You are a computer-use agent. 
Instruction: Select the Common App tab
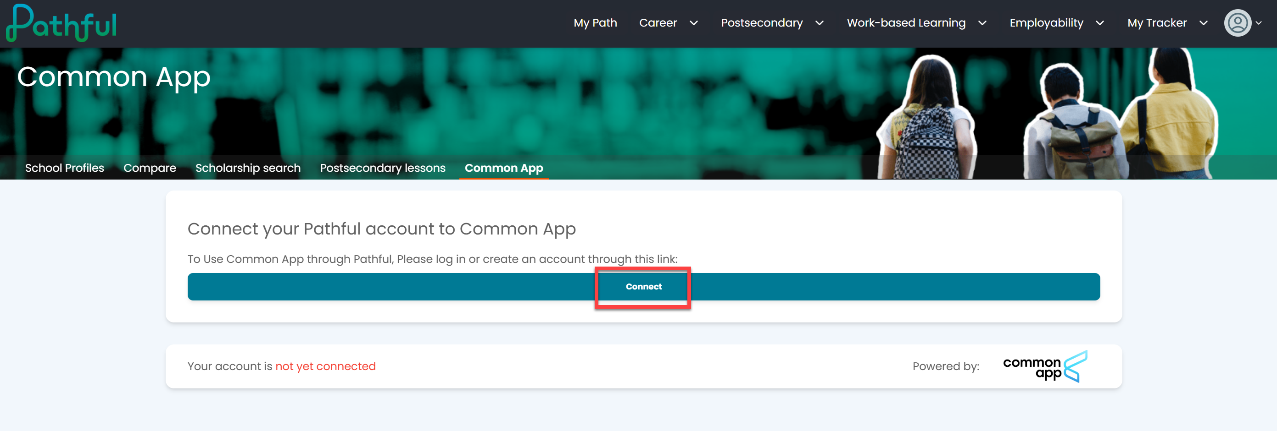coord(504,168)
